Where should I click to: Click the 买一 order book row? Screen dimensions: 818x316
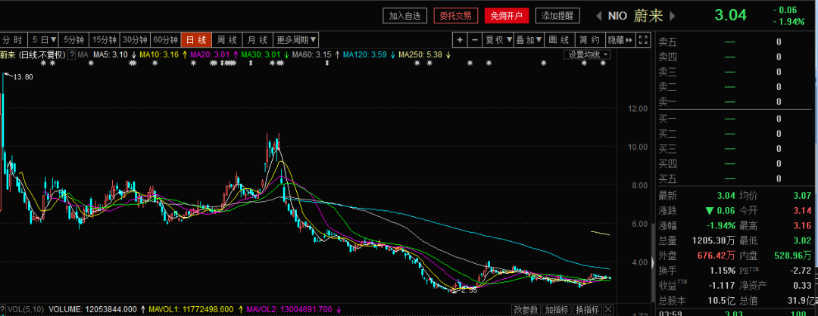point(734,119)
